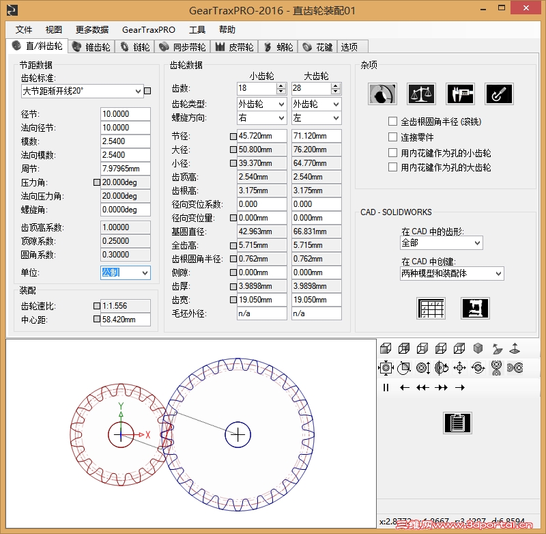The image size is (546, 534).
Task: Click the balance scale icon
Action: (x=421, y=94)
